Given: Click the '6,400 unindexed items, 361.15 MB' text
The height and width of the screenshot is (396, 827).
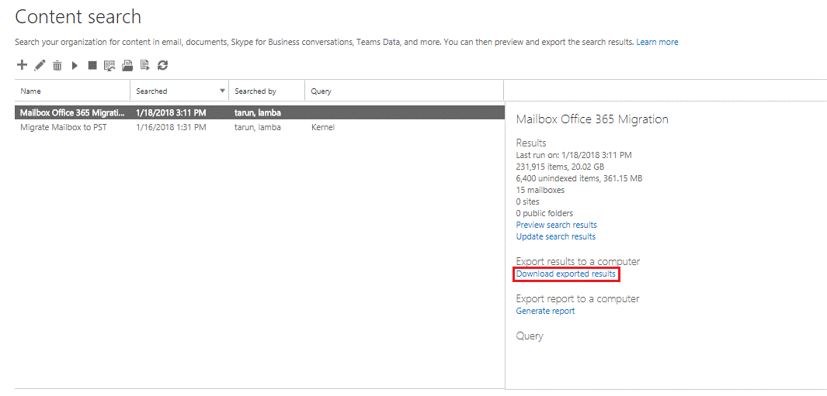Looking at the screenshot, I should coord(579,178).
